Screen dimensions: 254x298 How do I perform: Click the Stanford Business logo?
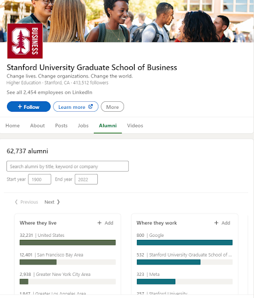tap(25, 41)
